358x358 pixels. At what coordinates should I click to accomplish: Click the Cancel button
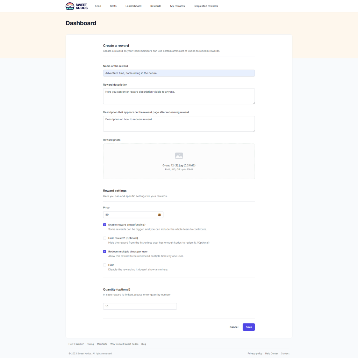234,327
